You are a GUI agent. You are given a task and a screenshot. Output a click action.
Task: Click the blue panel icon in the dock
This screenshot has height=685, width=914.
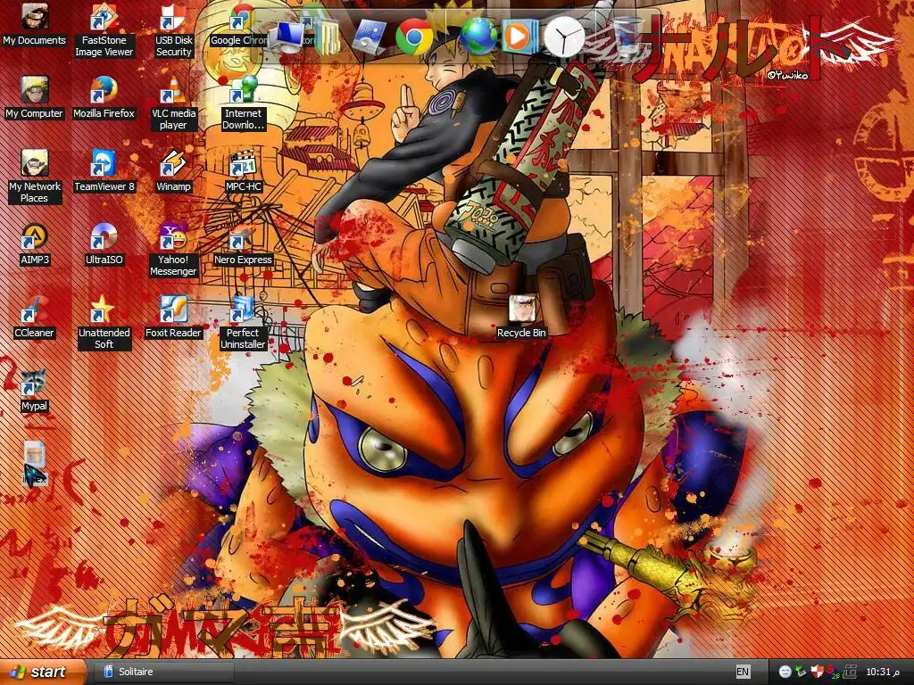(x=370, y=37)
